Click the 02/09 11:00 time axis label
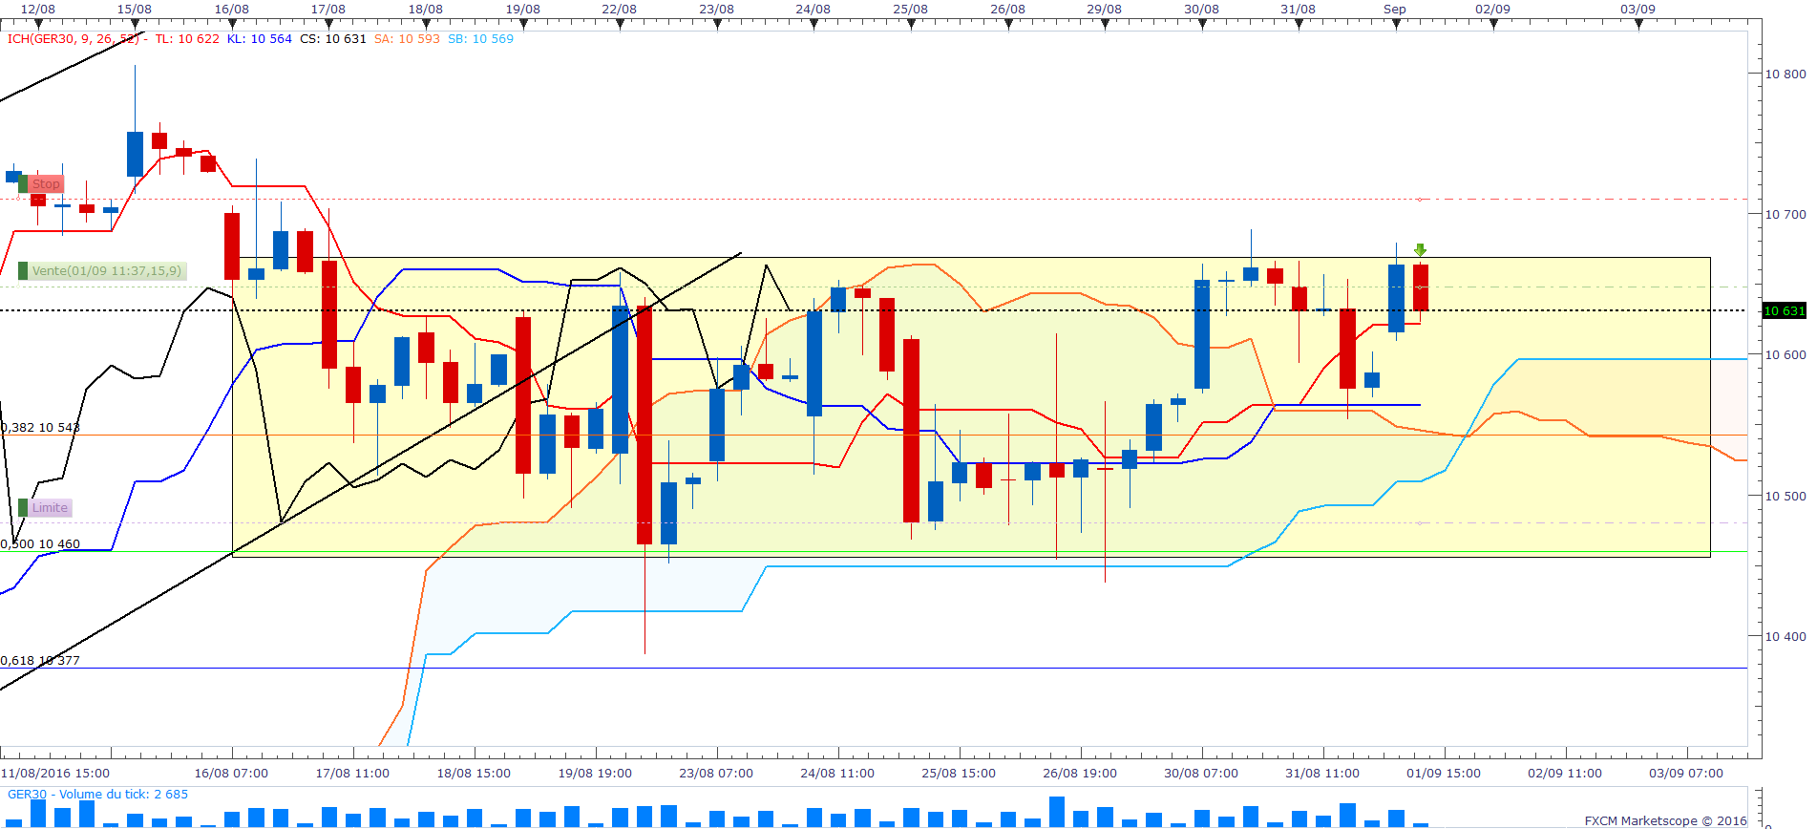 1565,774
